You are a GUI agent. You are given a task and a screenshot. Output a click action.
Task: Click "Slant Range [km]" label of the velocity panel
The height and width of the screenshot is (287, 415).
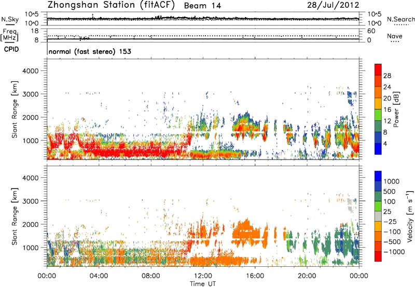click(15, 217)
